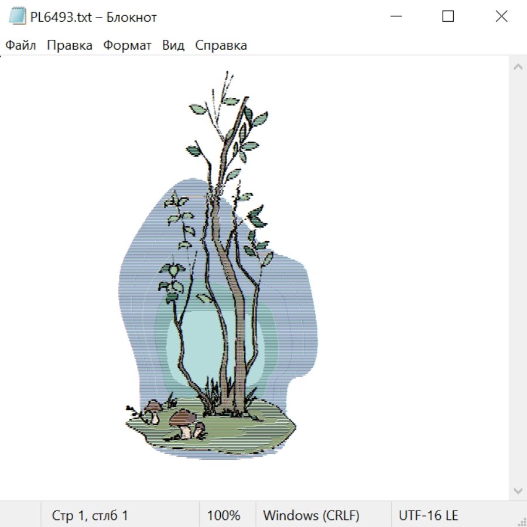Image resolution: width=527 pixels, height=527 pixels.
Task: Click the UTF-16 LE encoding indicator
Action: [428, 515]
